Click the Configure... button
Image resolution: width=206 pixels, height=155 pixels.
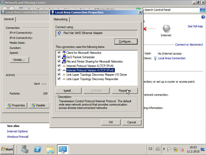(126, 41)
